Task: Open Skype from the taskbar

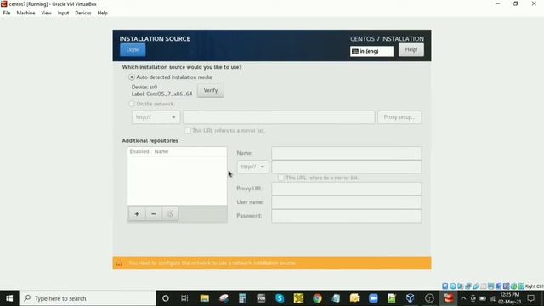Action: point(280,298)
